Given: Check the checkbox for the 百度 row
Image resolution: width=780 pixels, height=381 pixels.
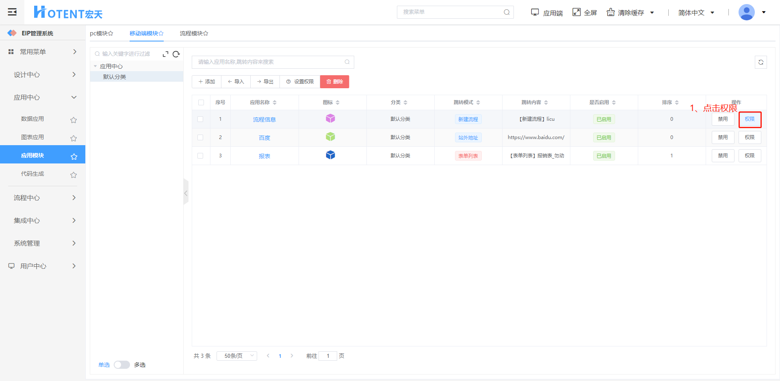Looking at the screenshot, I should (200, 137).
